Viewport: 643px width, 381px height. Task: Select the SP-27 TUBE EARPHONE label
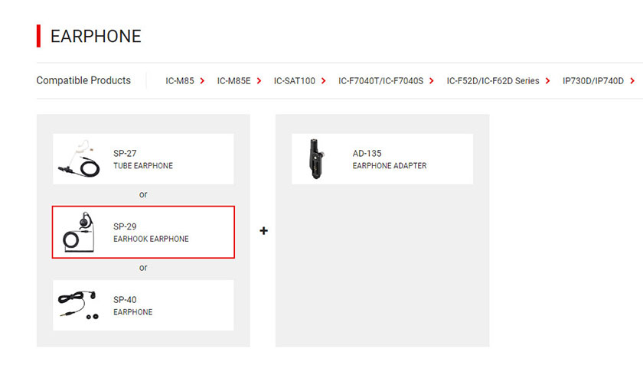(143, 159)
